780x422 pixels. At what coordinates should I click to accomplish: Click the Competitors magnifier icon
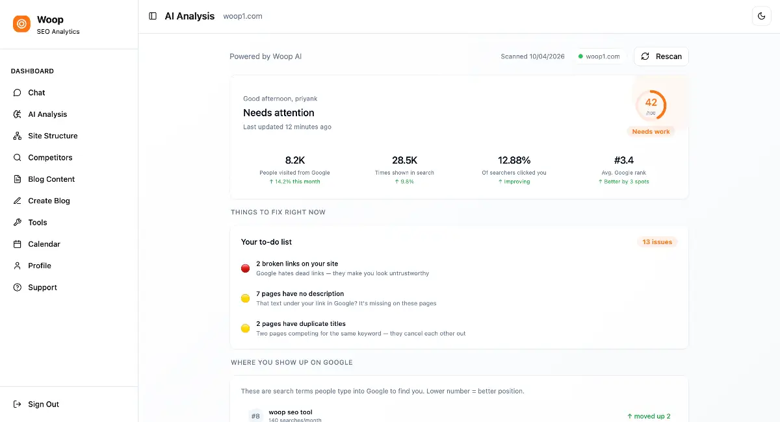click(x=18, y=158)
